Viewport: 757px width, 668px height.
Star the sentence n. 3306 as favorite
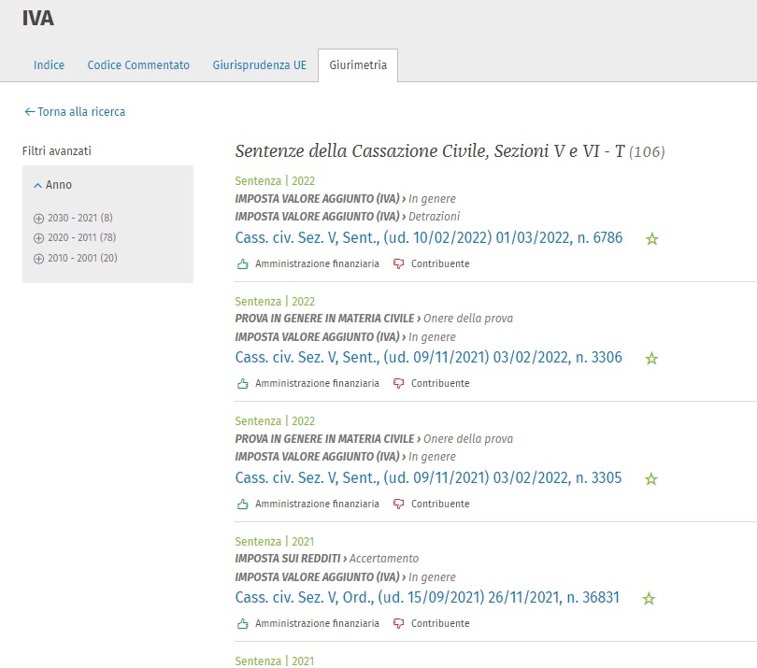pos(651,359)
